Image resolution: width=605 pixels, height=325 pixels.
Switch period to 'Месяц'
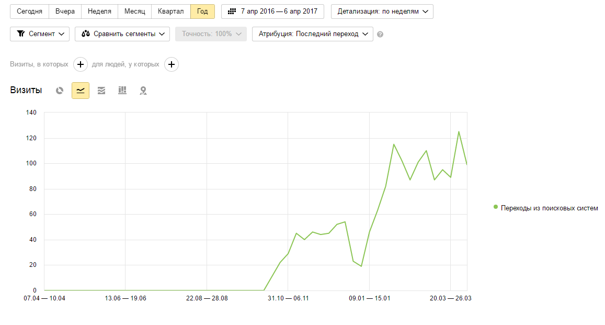[x=134, y=12]
